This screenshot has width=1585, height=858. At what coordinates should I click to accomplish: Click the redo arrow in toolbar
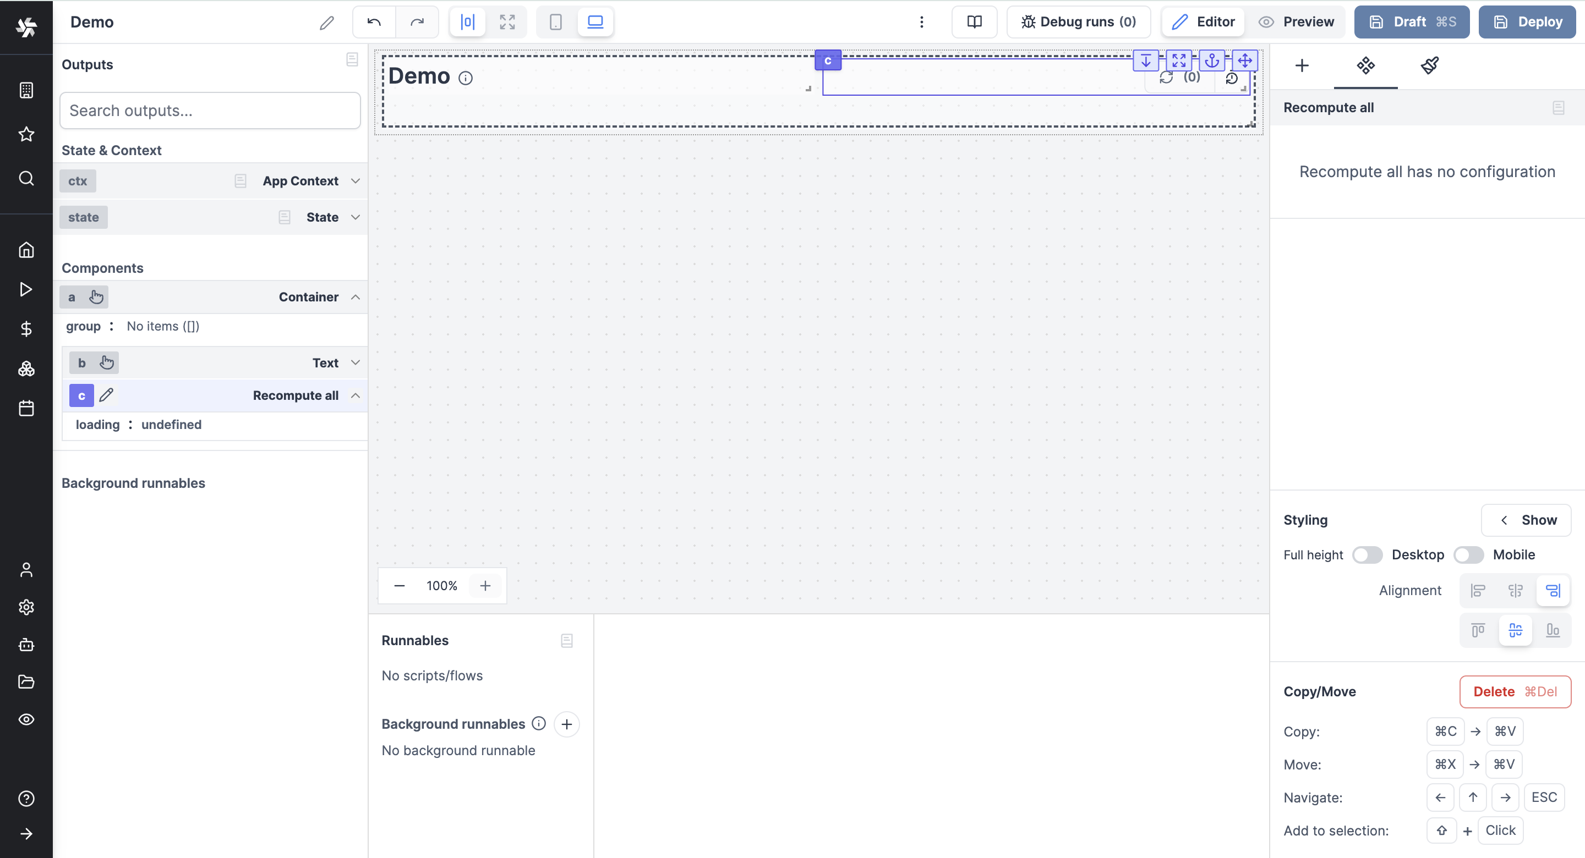pyautogui.click(x=417, y=22)
